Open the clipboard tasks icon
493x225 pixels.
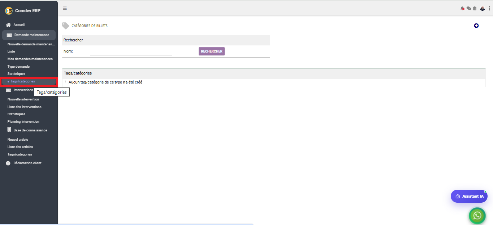point(475,8)
